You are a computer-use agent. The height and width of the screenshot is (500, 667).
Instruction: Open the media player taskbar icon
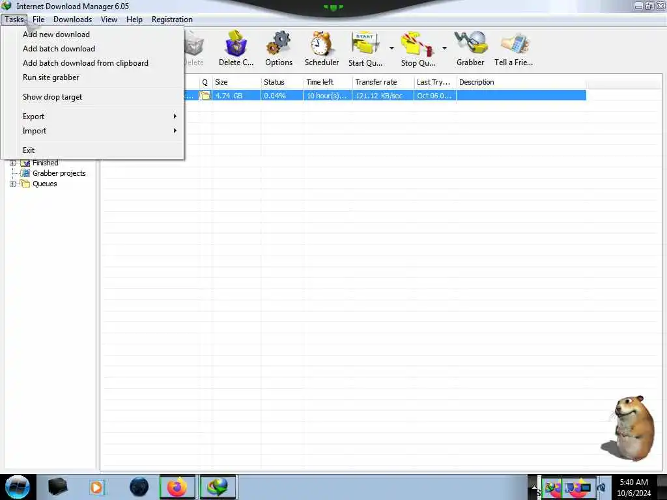pyautogui.click(x=96, y=487)
